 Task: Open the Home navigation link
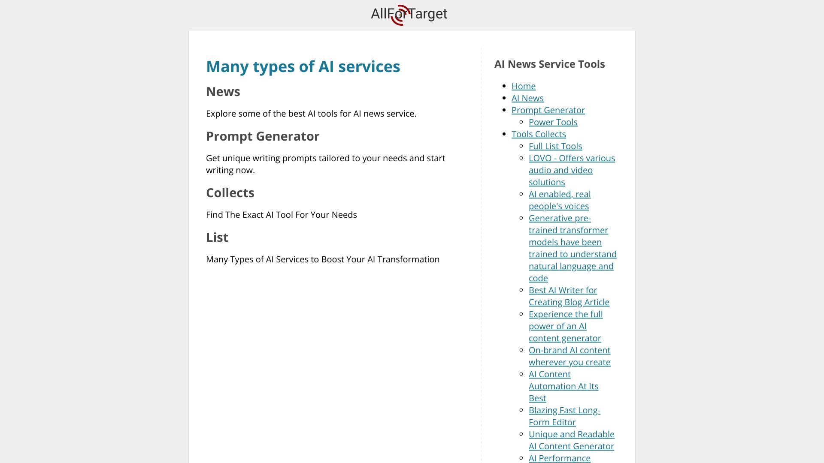pyautogui.click(x=524, y=85)
